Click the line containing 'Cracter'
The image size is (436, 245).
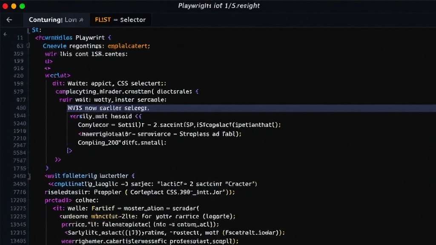(153, 184)
